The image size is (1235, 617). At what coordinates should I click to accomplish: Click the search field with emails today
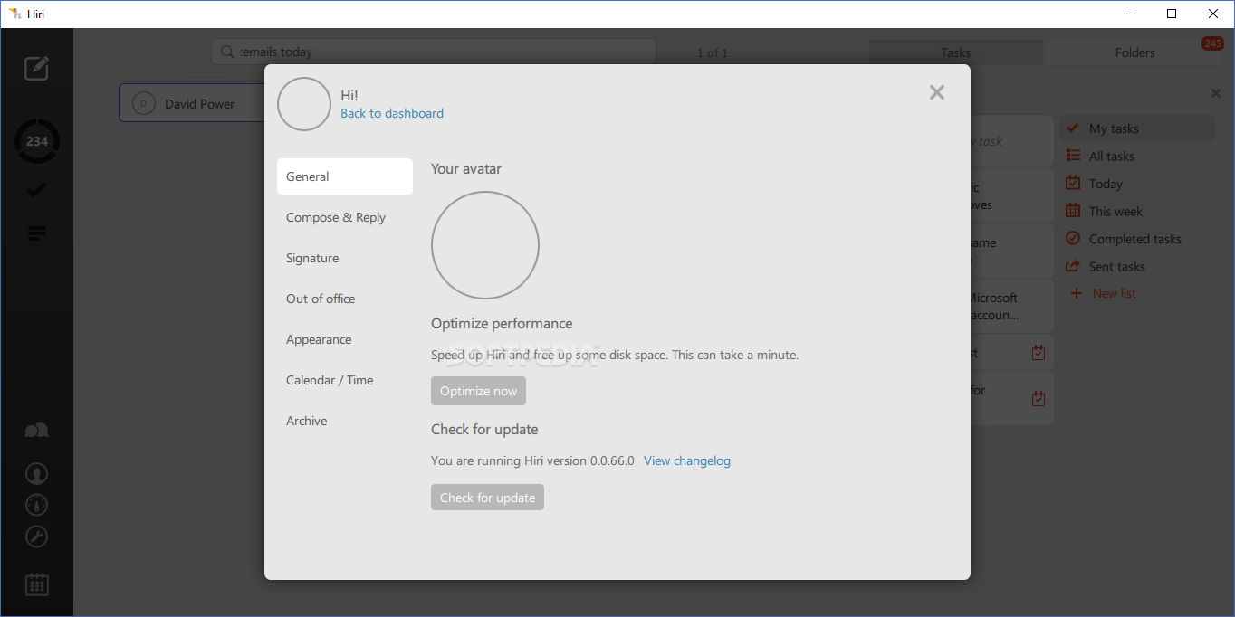pyautogui.click(x=434, y=52)
